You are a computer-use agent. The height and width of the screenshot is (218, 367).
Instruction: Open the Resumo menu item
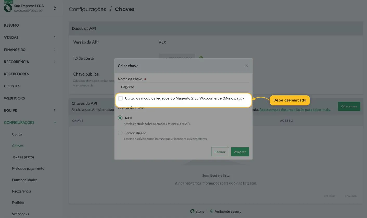(11, 25)
